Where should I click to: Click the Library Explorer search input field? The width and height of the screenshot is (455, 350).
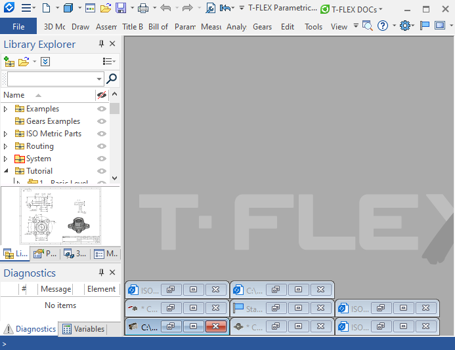pyautogui.click(x=53, y=79)
